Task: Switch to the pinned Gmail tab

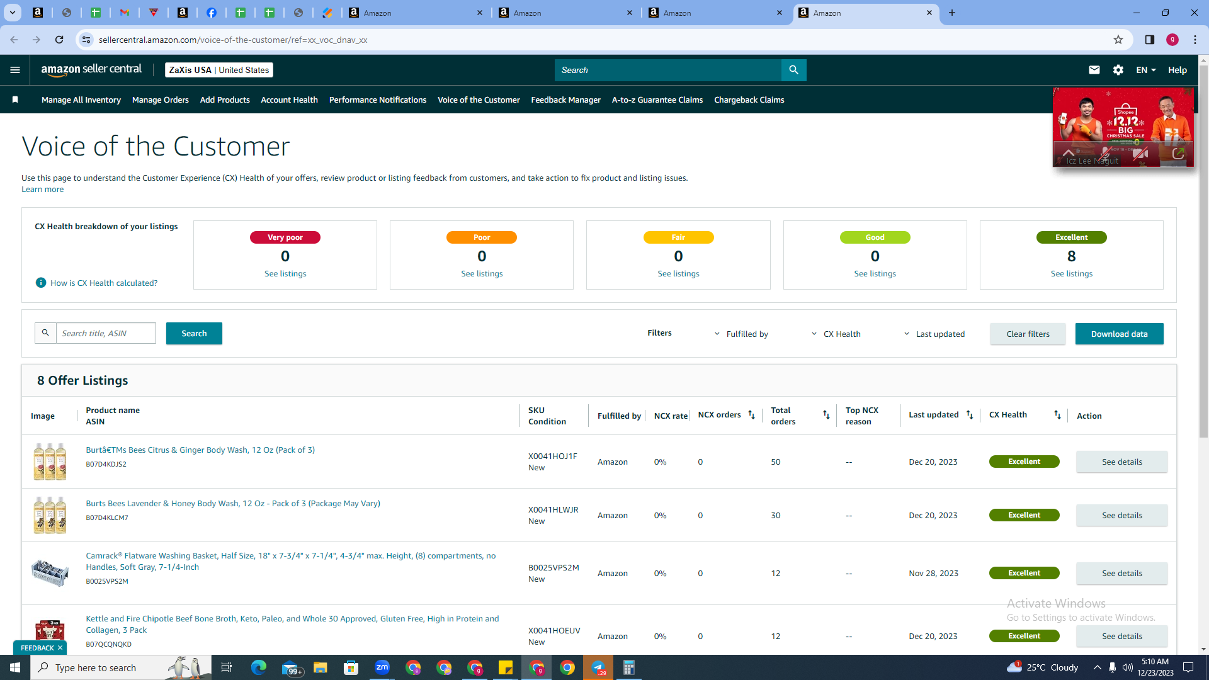Action: tap(125, 13)
